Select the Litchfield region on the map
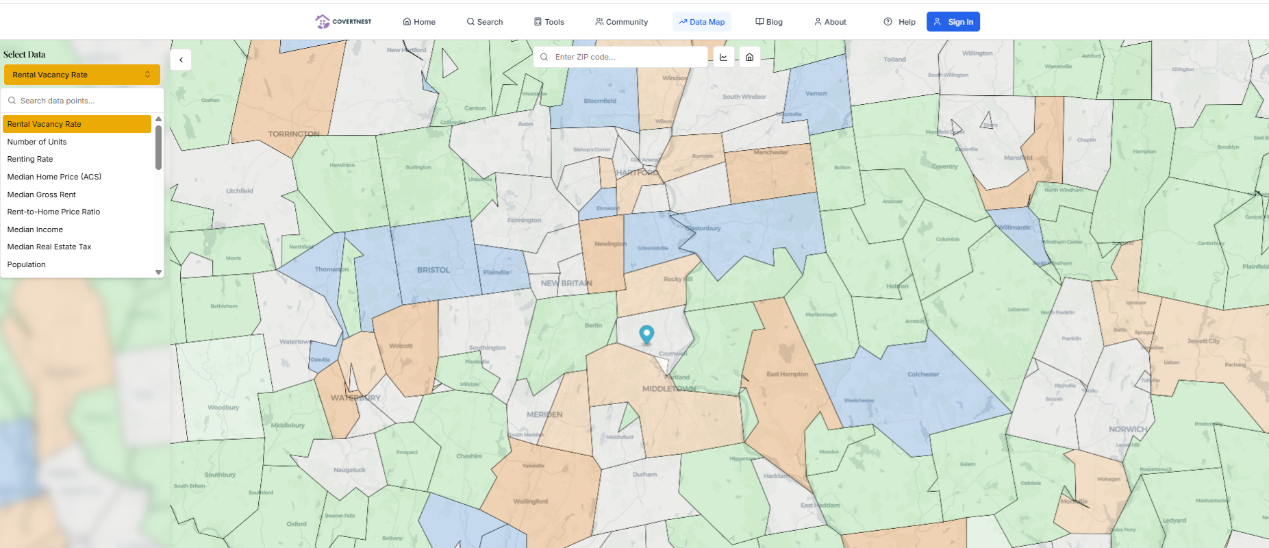This screenshot has width=1269, height=548. (x=240, y=191)
